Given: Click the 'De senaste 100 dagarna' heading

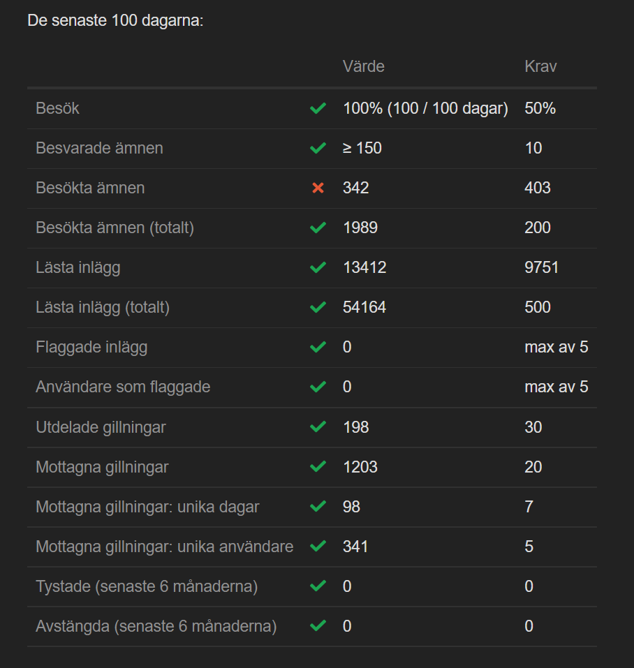Looking at the screenshot, I should tap(115, 20).
